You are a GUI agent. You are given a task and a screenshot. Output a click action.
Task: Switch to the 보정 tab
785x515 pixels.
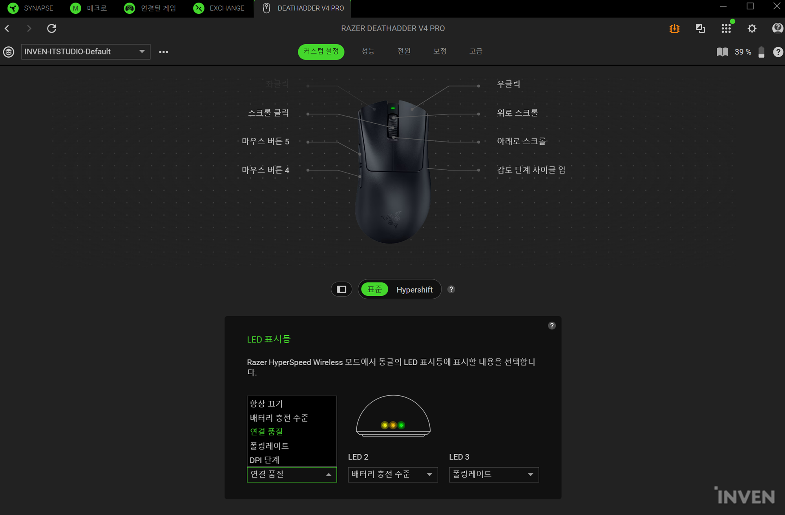click(440, 51)
